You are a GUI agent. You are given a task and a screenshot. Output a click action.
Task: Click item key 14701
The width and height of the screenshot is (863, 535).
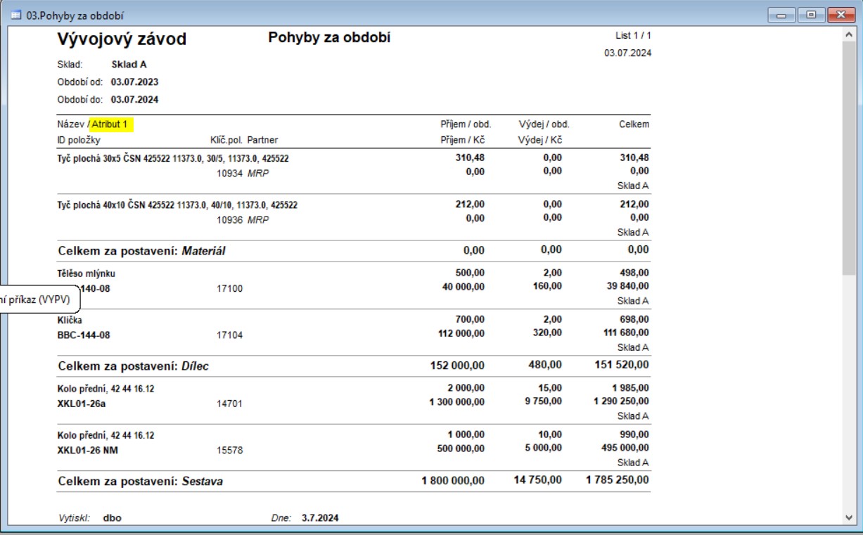(x=230, y=404)
